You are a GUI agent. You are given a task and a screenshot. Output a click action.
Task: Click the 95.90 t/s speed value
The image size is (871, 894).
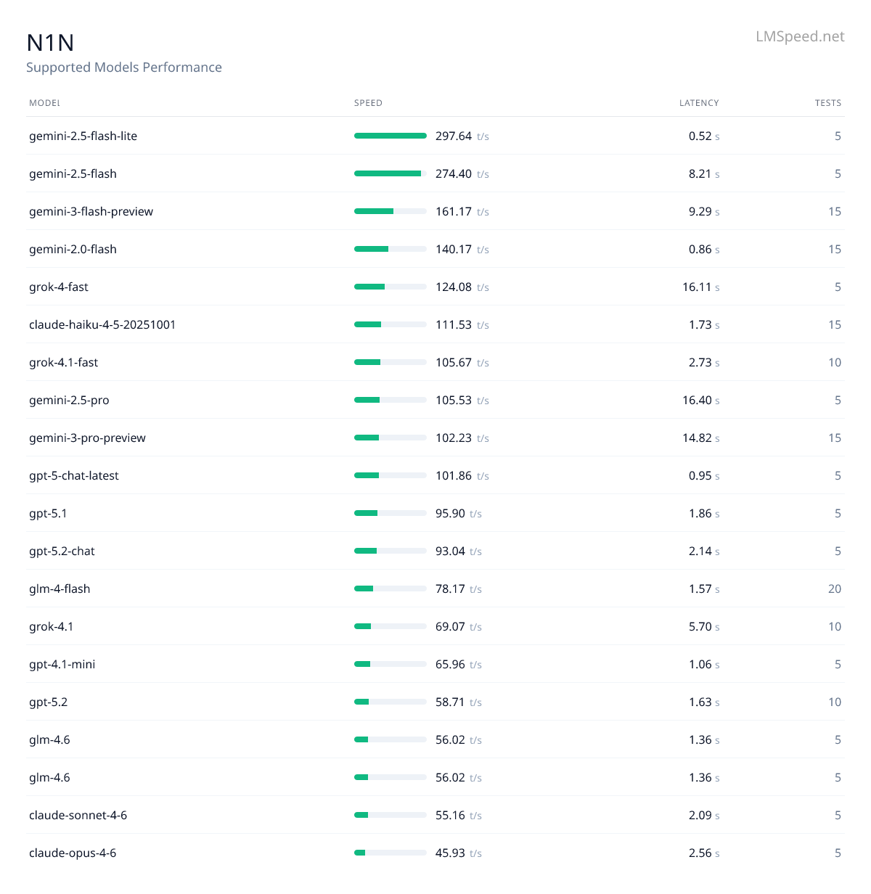point(459,513)
